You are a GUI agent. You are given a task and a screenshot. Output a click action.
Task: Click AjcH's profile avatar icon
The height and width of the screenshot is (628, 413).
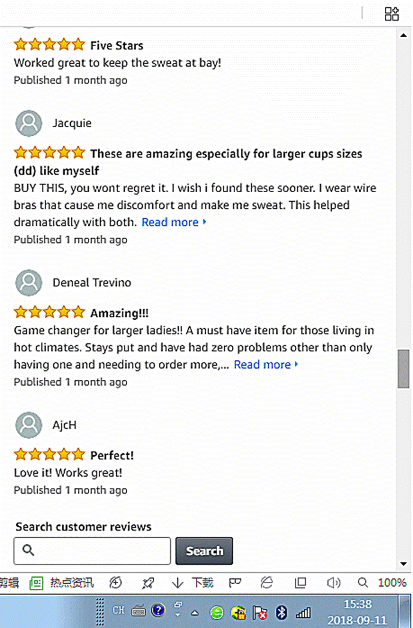pos(29,425)
